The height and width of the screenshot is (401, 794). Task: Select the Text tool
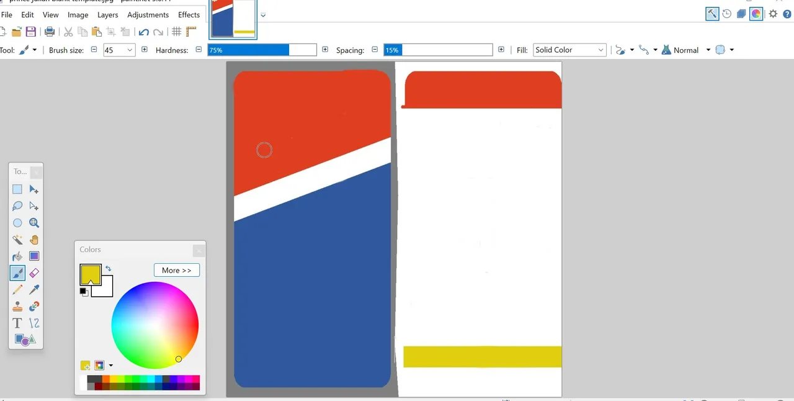17,323
